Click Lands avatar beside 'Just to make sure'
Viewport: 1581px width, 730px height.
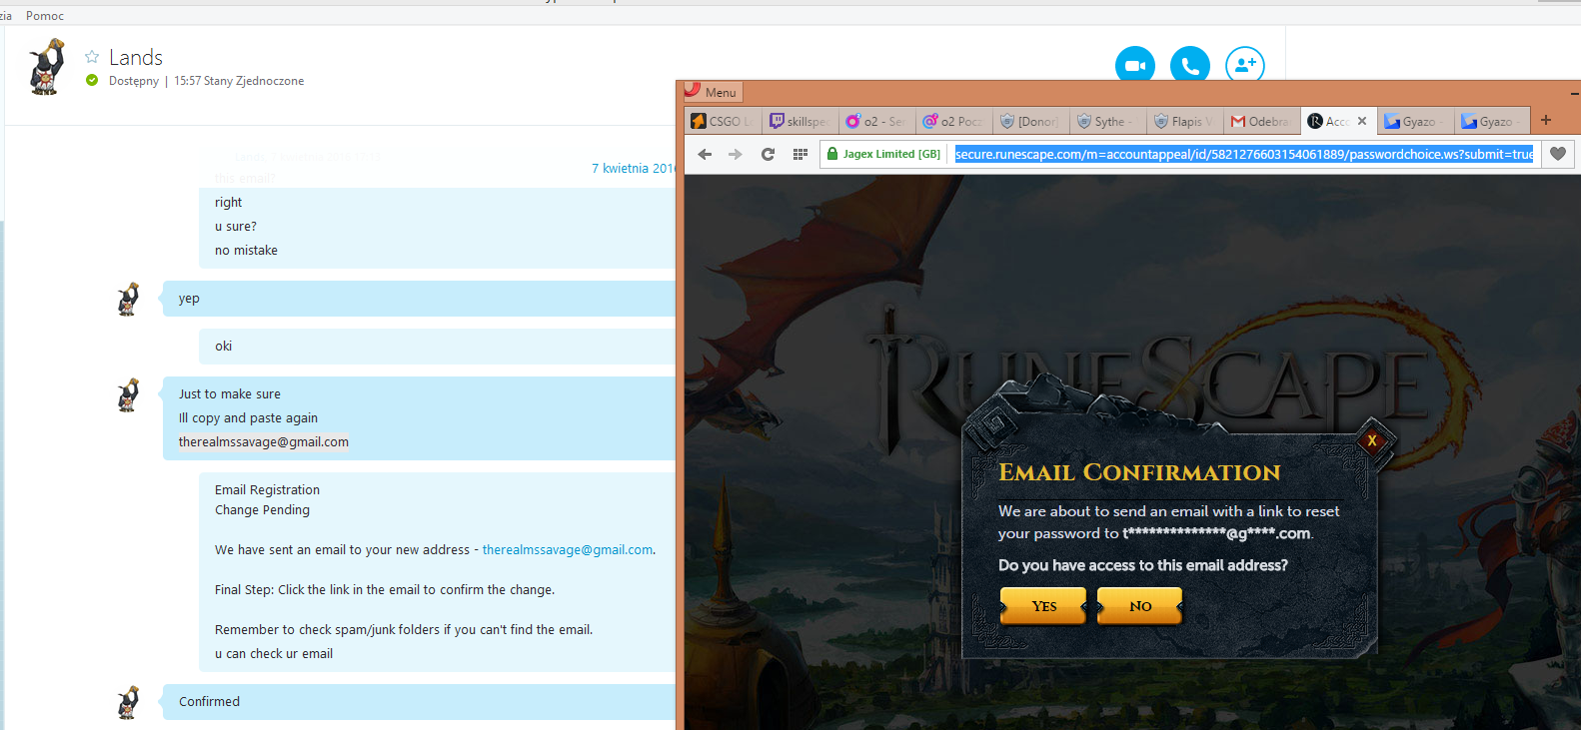pos(128,394)
